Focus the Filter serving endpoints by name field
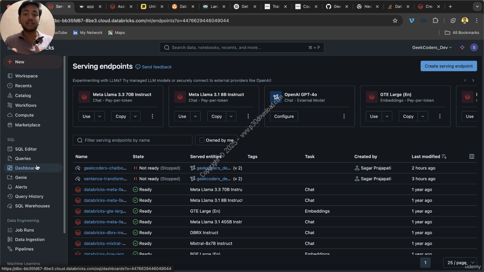Image resolution: width=484 pixels, height=272 pixels. coord(132,140)
